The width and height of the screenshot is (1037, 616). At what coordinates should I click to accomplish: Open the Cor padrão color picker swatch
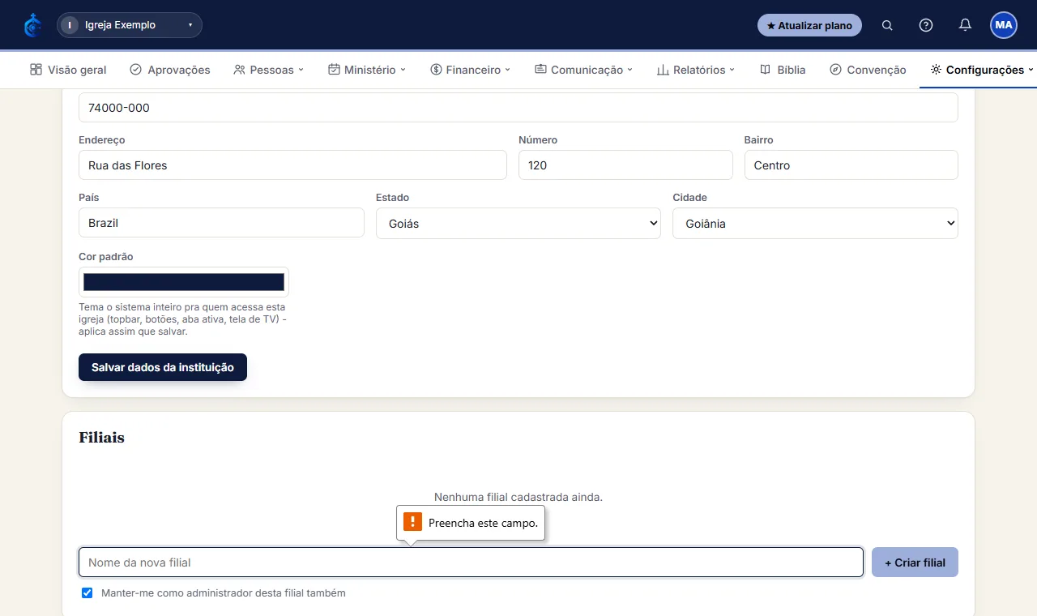[184, 282]
